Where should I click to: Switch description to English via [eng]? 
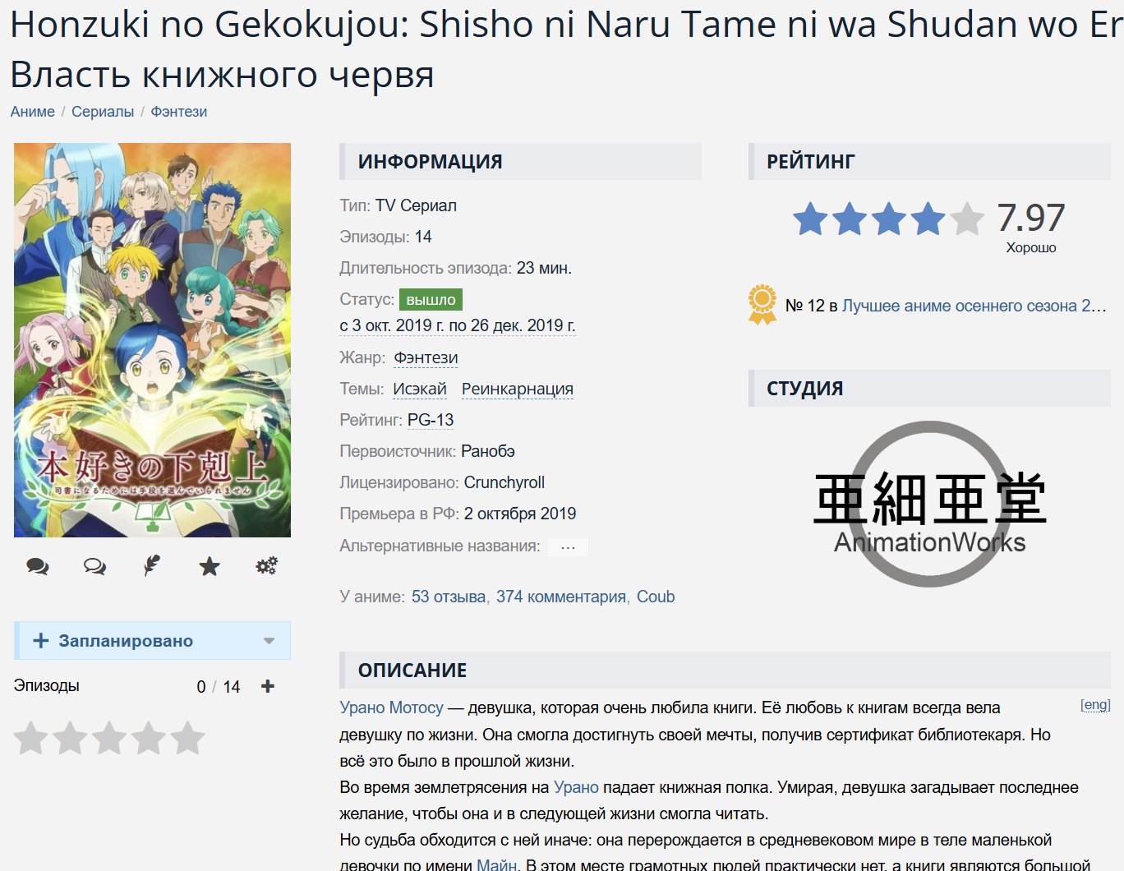pyautogui.click(x=1095, y=705)
